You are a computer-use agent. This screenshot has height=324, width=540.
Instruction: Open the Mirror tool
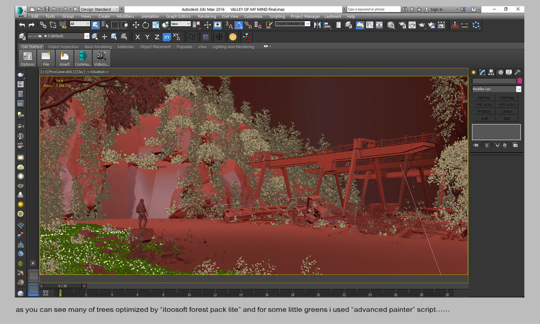tap(317, 25)
